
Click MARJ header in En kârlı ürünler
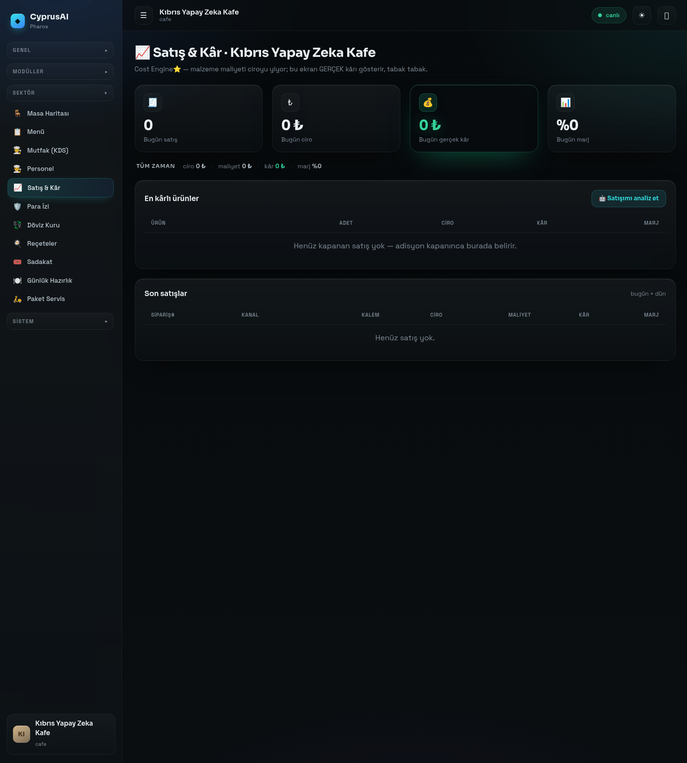651,223
